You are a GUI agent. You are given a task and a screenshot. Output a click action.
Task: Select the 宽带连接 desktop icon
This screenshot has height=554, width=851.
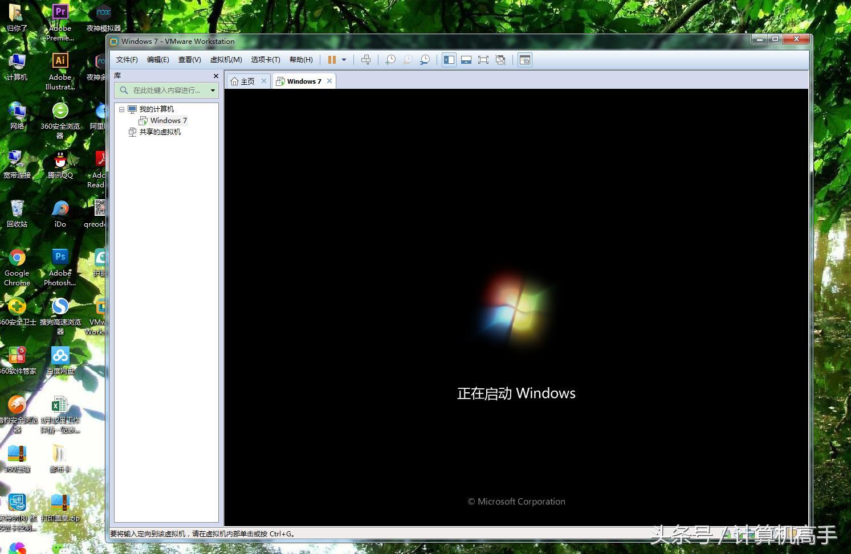point(17,164)
